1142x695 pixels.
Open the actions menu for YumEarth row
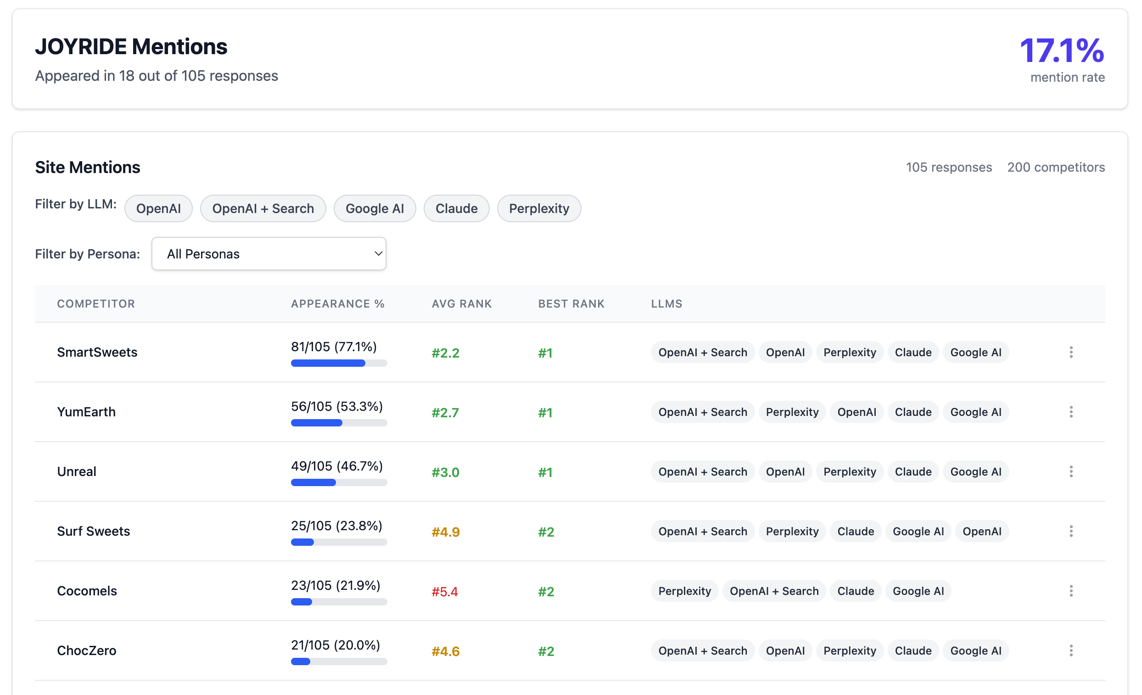click(1071, 412)
